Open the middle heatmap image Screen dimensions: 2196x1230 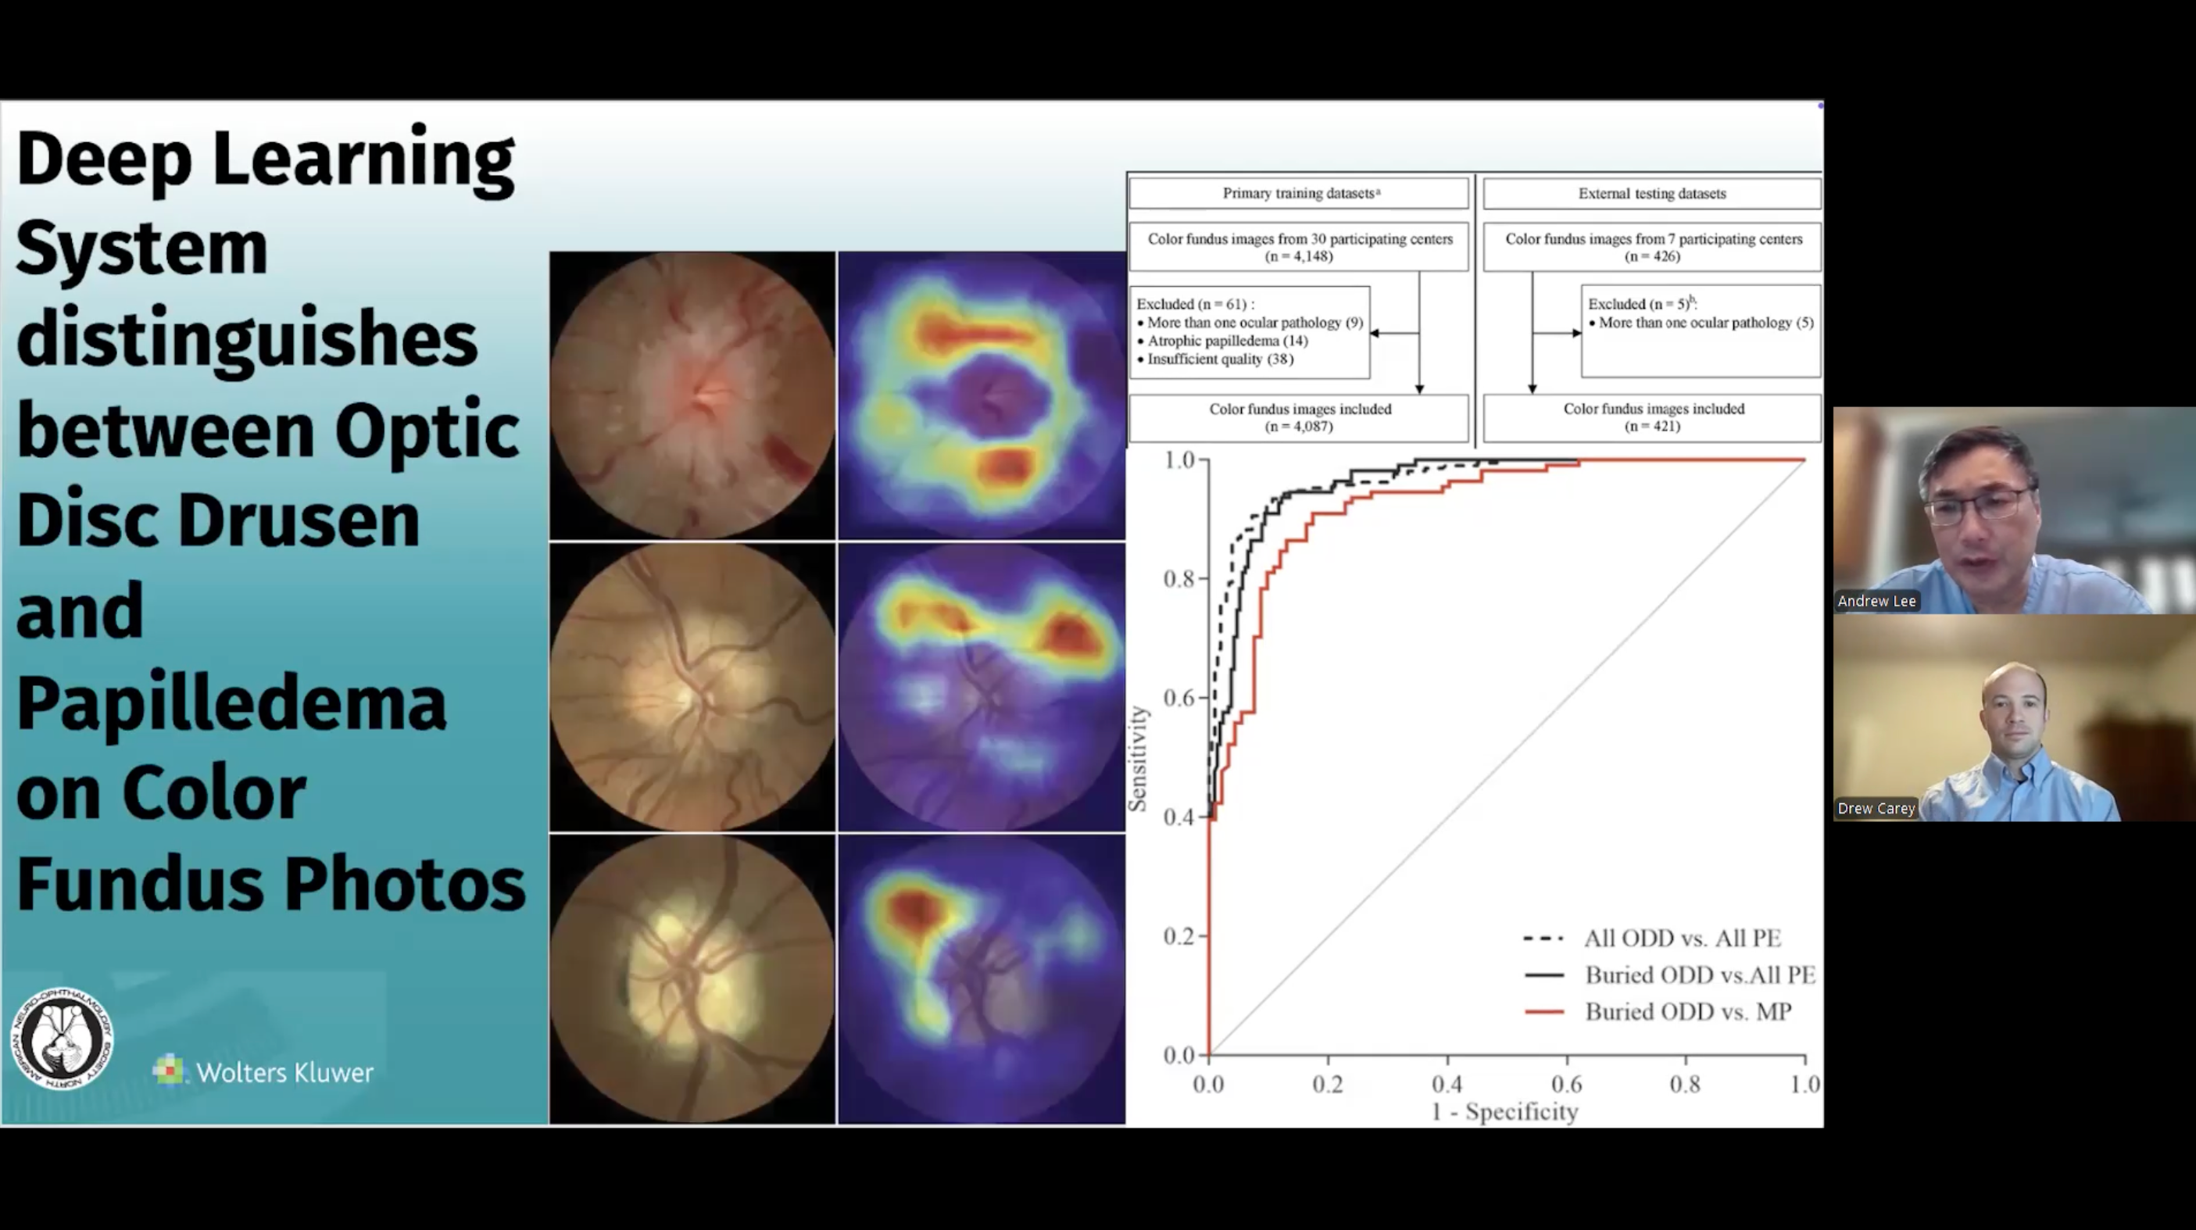pos(982,687)
